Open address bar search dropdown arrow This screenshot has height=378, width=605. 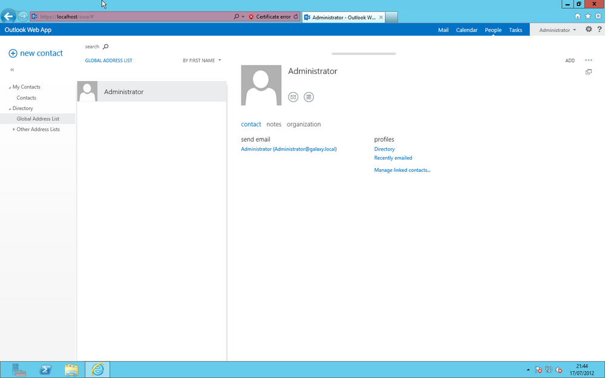coord(243,16)
